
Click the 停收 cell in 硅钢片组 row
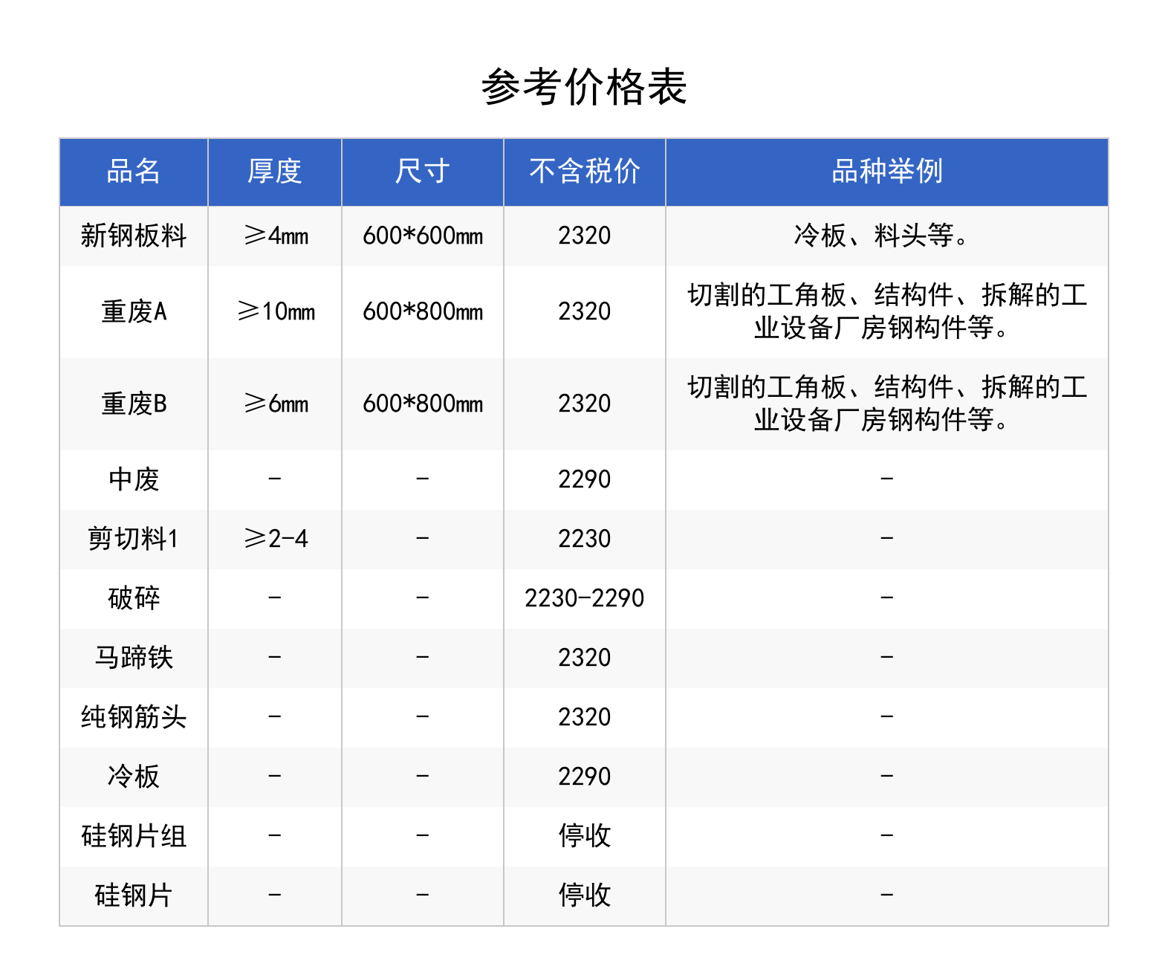(584, 836)
